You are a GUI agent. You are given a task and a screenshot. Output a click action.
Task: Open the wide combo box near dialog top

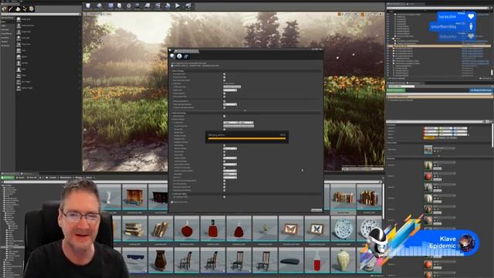point(232,86)
